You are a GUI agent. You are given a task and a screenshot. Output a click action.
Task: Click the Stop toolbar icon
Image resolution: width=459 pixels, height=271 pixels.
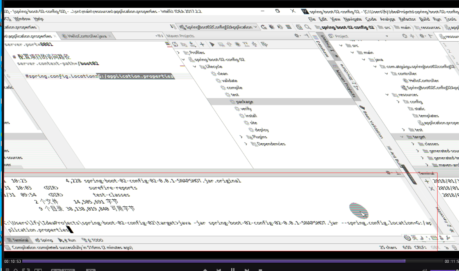289,27
